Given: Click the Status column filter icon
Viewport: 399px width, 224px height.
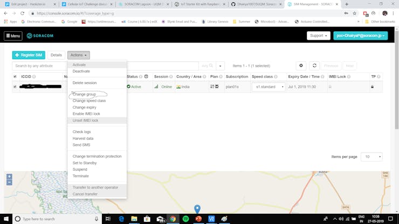Looking at the screenshot, I should point(146,76).
